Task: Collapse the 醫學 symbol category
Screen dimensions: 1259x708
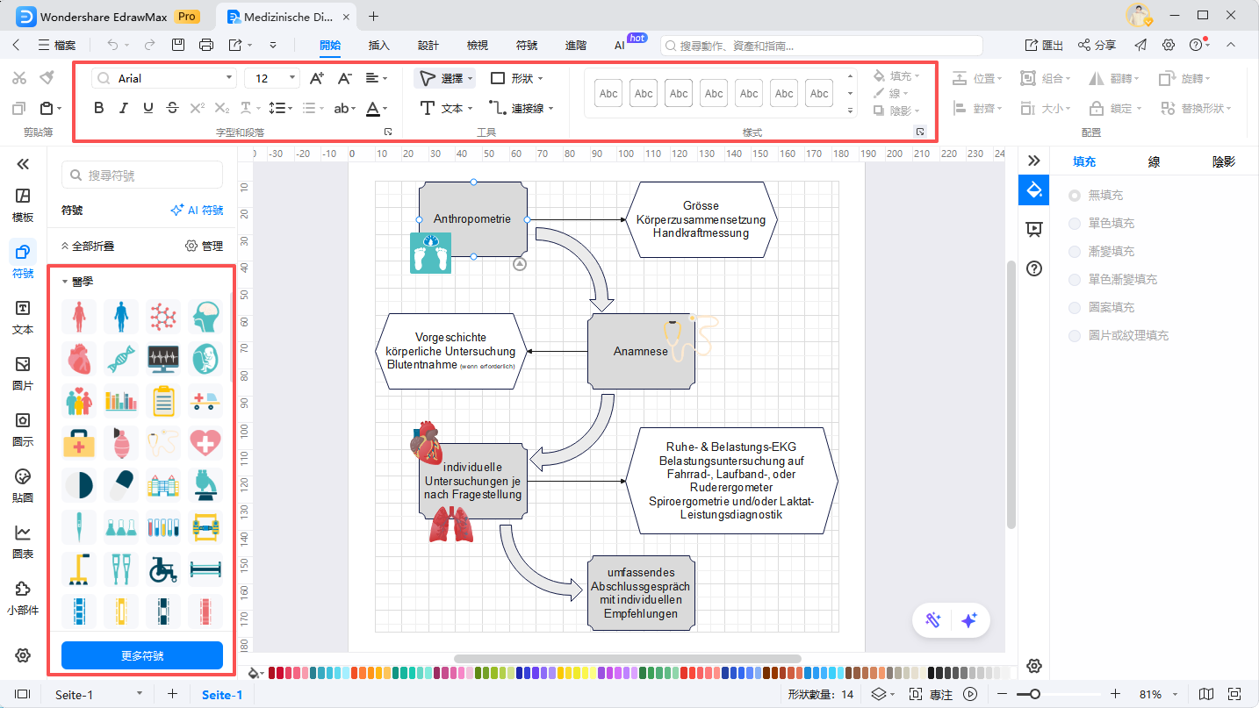Action: pos(65,282)
